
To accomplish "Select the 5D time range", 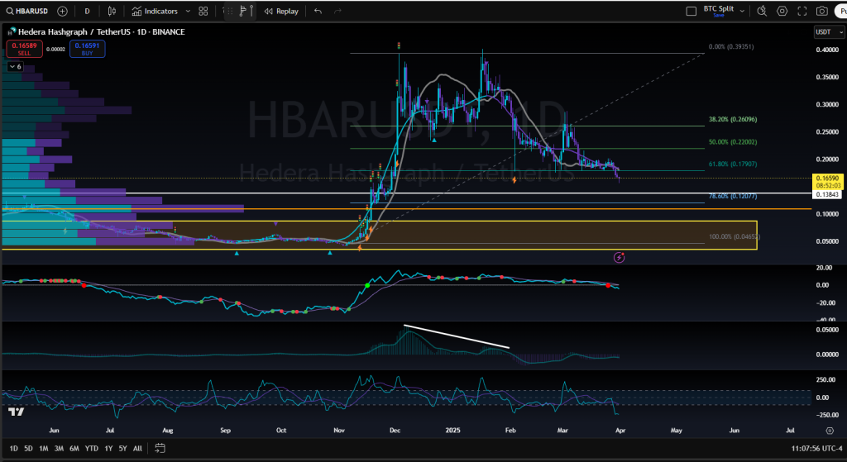I will (x=28, y=449).
